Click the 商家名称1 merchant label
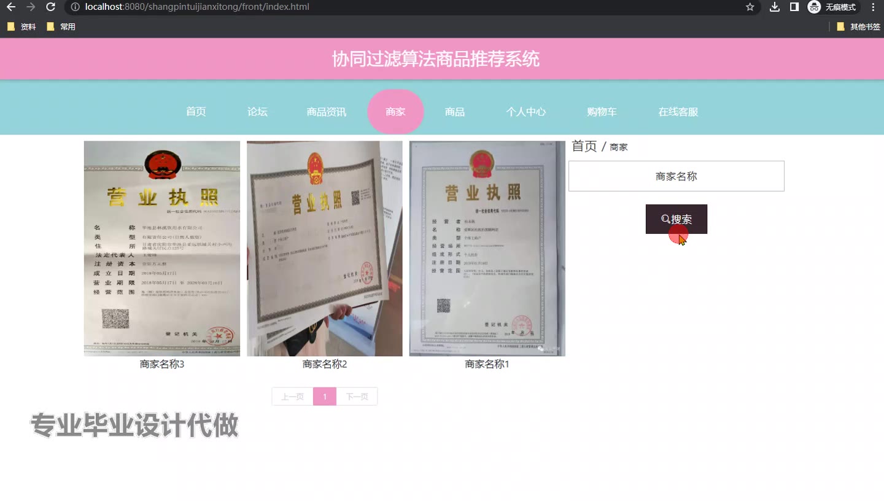The image size is (884, 501). pyautogui.click(x=487, y=364)
